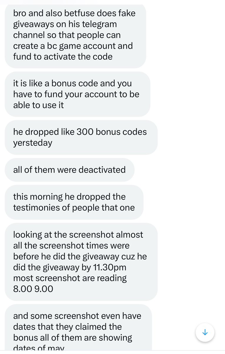Click the phrase 'fund your account'
225x354 pixels.
coord(81,94)
